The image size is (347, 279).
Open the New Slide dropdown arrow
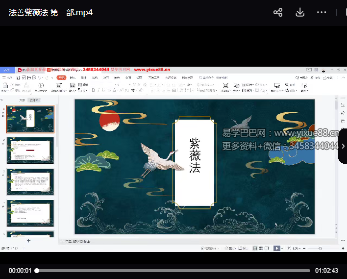(x=66, y=91)
